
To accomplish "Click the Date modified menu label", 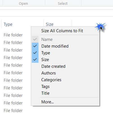I will (55, 46).
